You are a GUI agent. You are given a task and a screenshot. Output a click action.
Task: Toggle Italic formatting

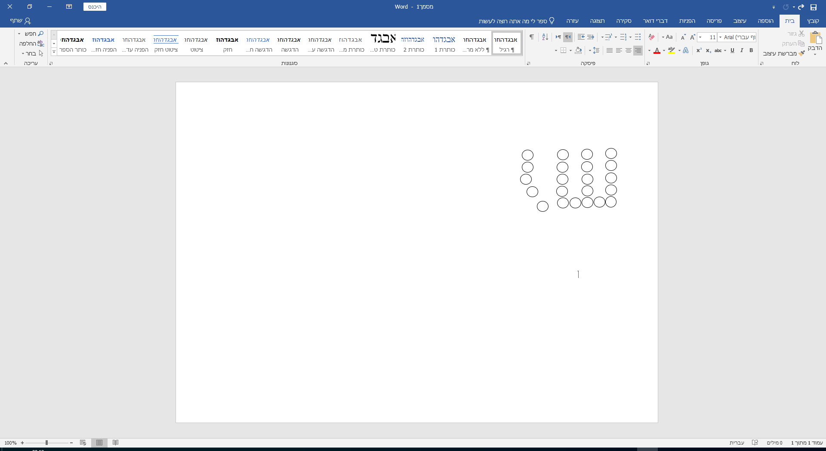[x=742, y=50]
